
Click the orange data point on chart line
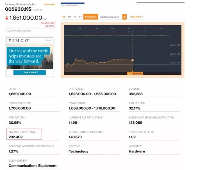tap(133, 60)
